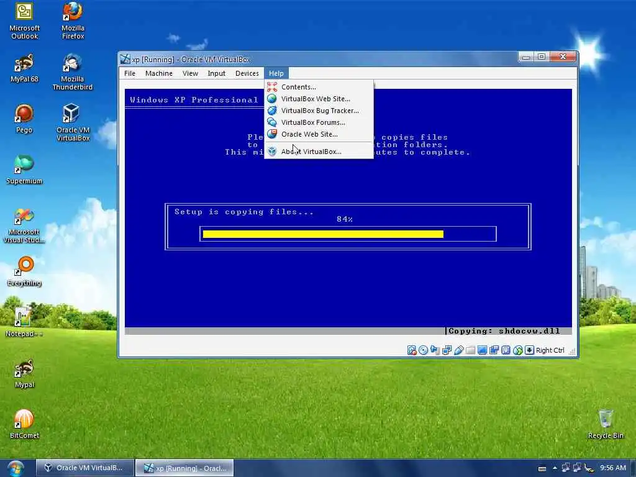Open the Machine menu
This screenshot has width=636, height=477.
tap(159, 73)
